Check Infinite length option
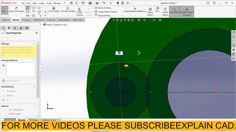The width and height of the screenshot is (236, 132). tap(7, 114)
